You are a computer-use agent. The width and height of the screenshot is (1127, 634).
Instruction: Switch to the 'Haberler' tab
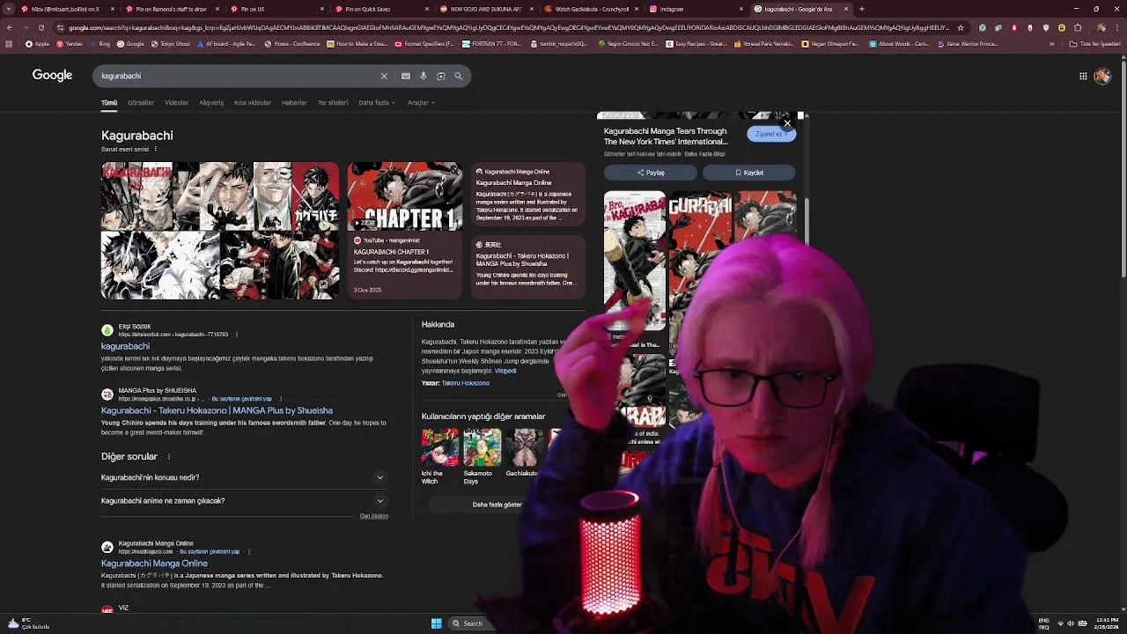click(x=294, y=103)
